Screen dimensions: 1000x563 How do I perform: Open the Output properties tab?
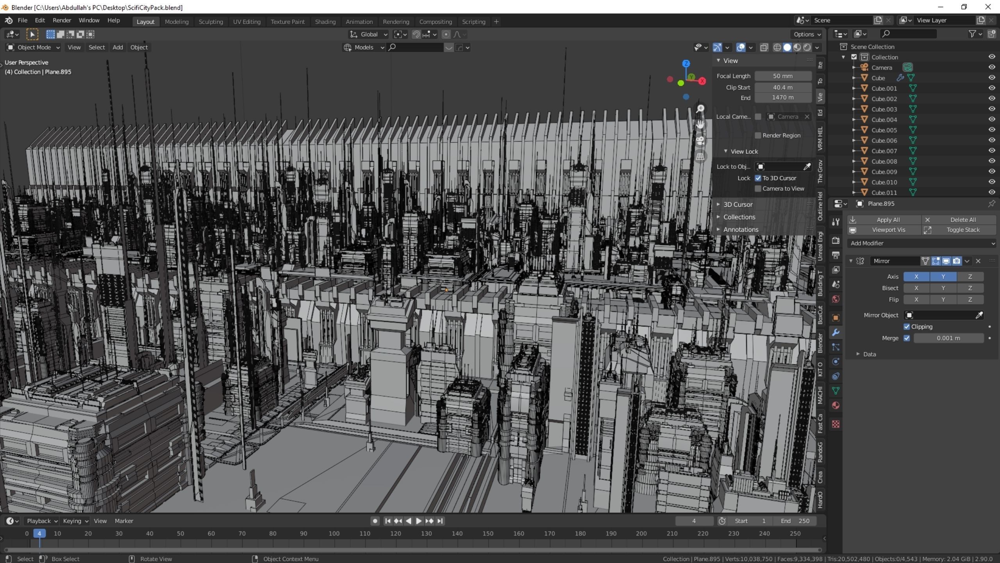click(836, 255)
